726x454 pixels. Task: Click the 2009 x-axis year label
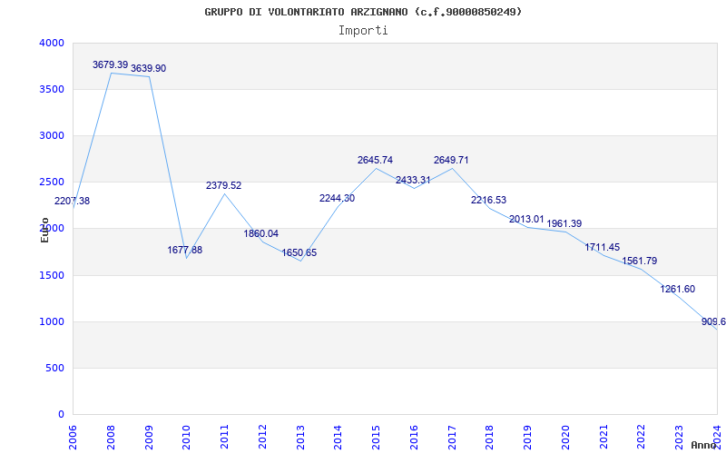[149, 438]
